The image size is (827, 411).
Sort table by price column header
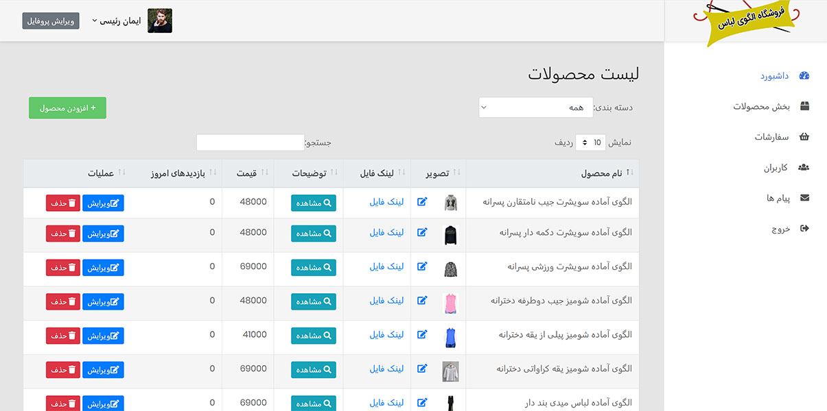(247, 173)
